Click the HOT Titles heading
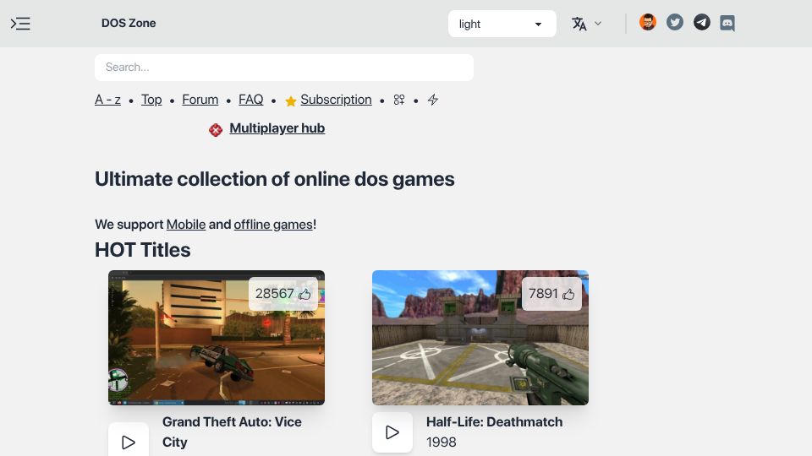812x456 pixels. click(142, 250)
